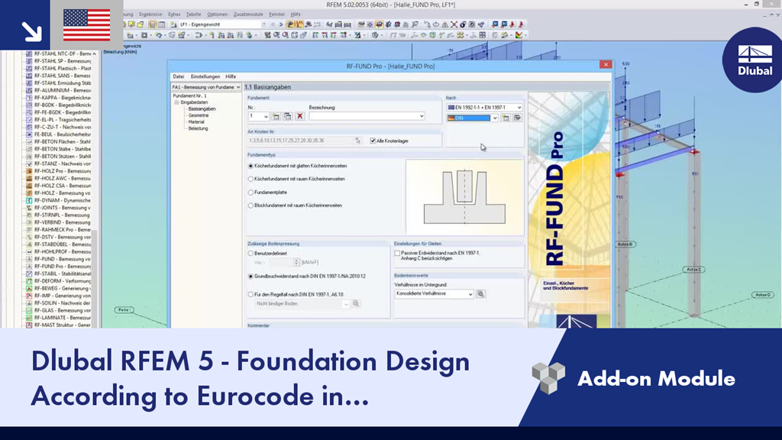Collapse the Eingabedaten tree node

[176, 102]
